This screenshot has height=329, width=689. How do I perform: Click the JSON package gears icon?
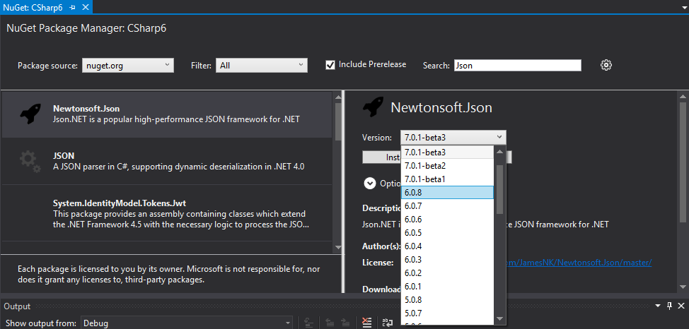pyautogui.click(x=30, y=162)
